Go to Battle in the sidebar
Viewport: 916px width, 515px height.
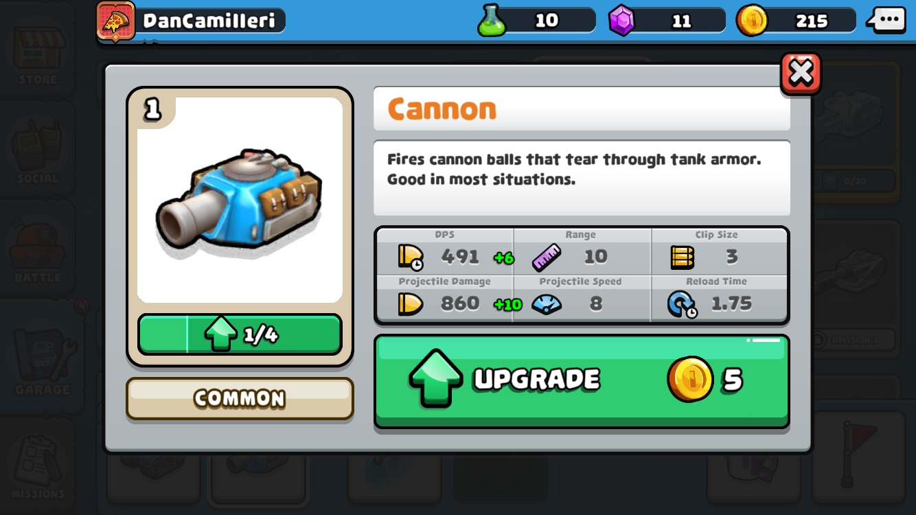click(38, 253)
